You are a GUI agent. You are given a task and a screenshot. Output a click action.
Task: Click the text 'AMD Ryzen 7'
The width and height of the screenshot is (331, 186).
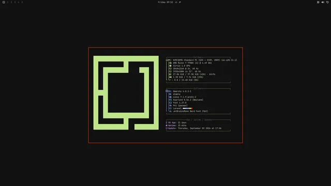coord(180,63)
